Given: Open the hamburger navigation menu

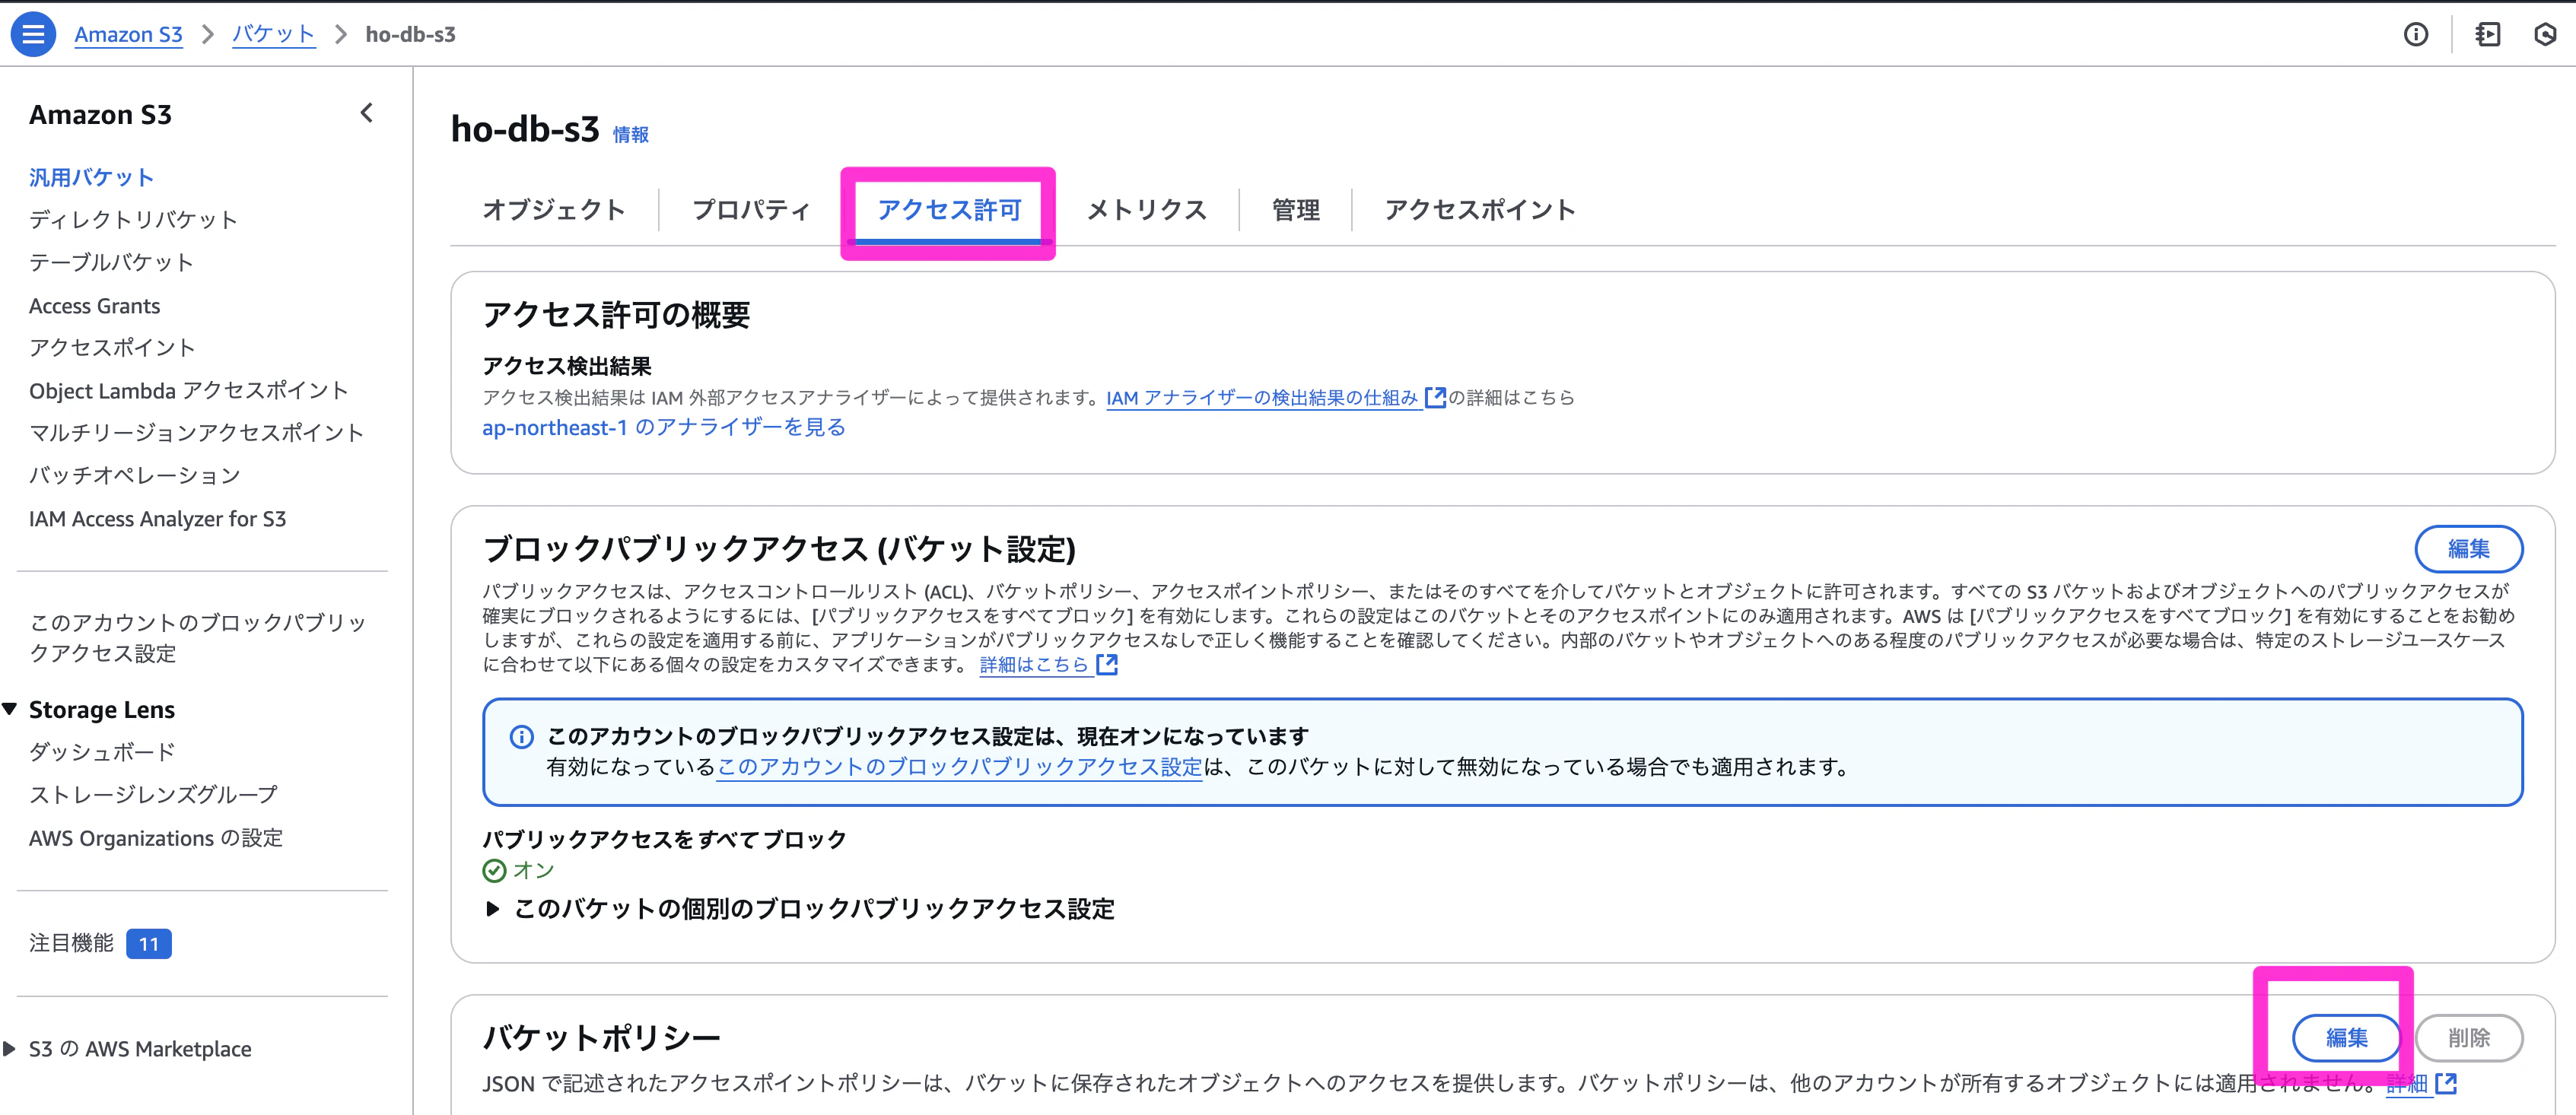Looking at the screenshot, I should pyautogui.click(x=33, y=34).
